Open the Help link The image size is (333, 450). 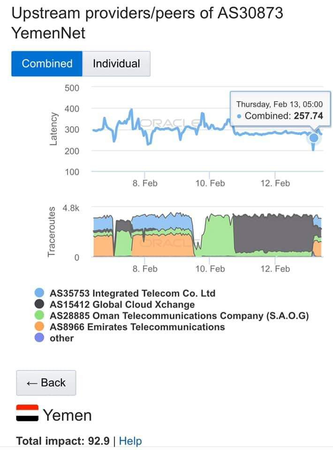(x=130, y=441)
